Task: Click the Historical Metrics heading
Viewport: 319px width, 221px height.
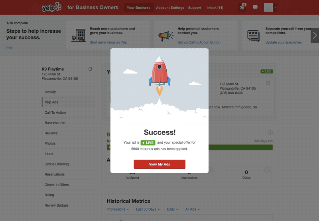Action: point(128,201)
